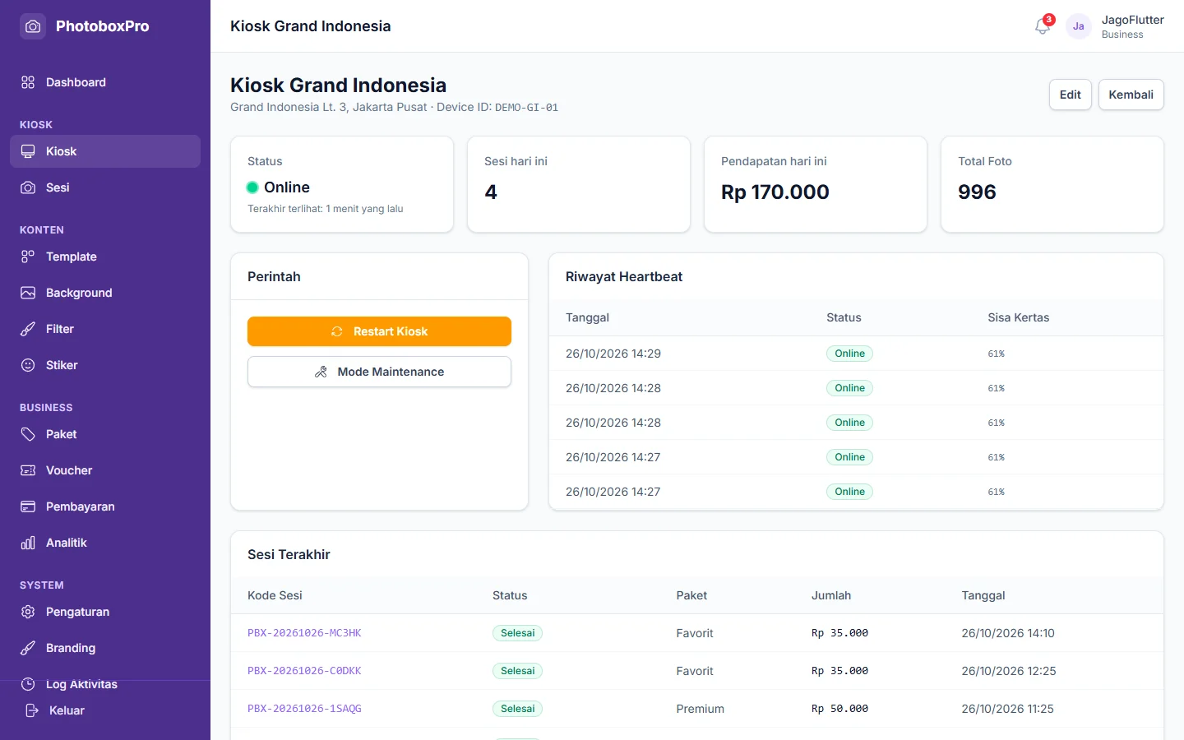
Task: Click the Keluar logout icon
Action: point(32,710)
